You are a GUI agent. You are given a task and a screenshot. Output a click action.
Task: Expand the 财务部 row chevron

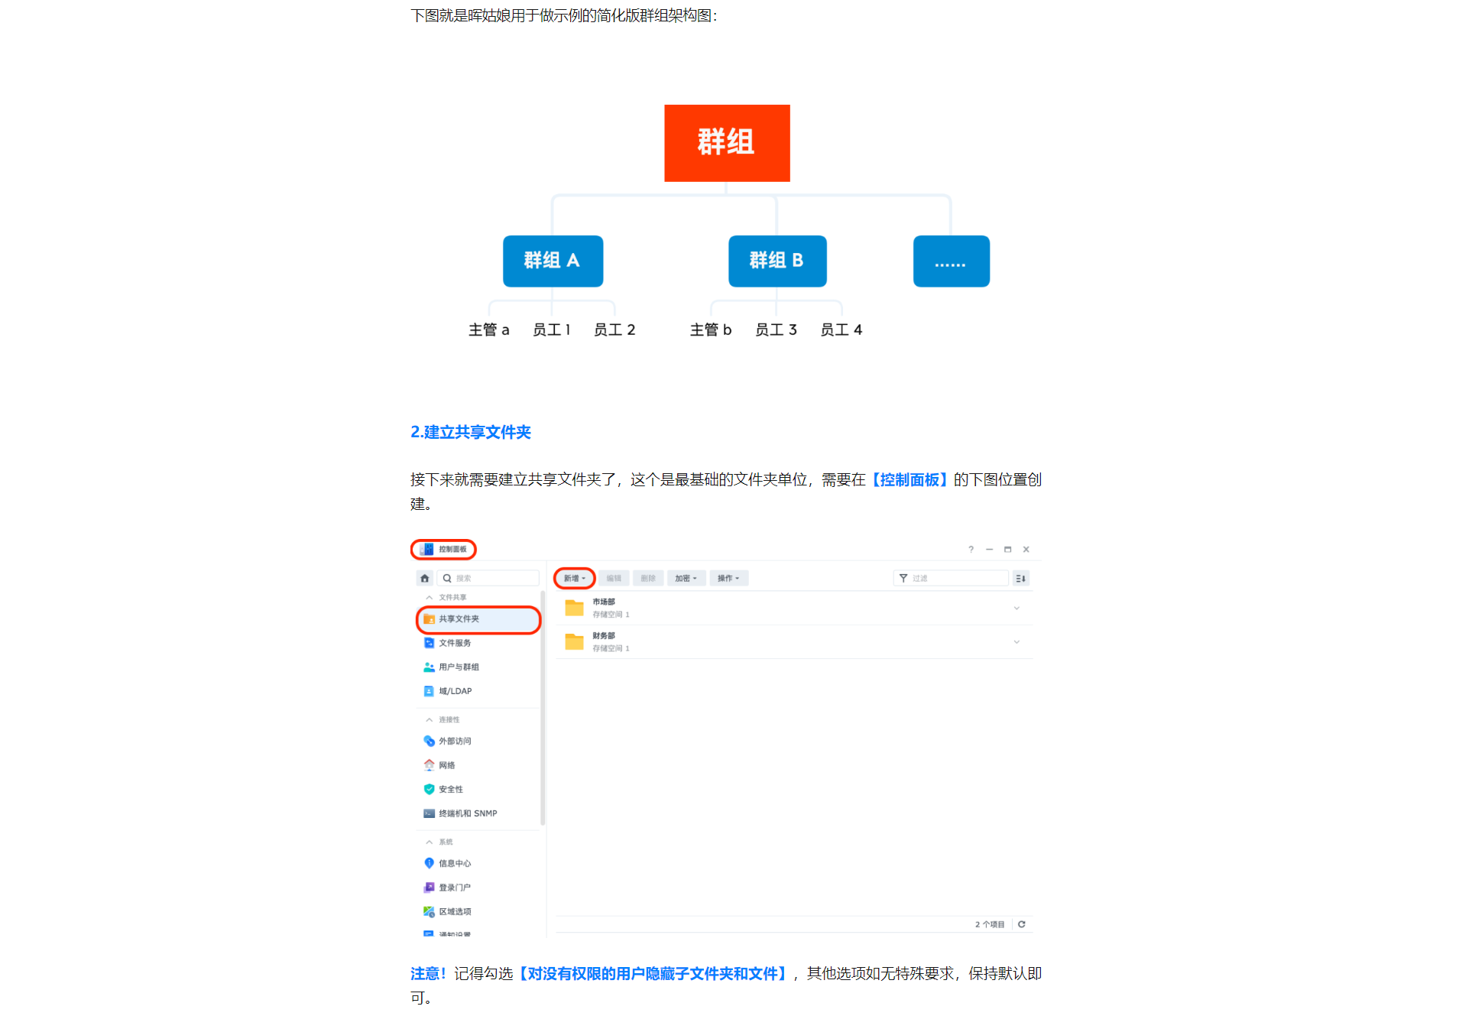tap(1016, 642)
